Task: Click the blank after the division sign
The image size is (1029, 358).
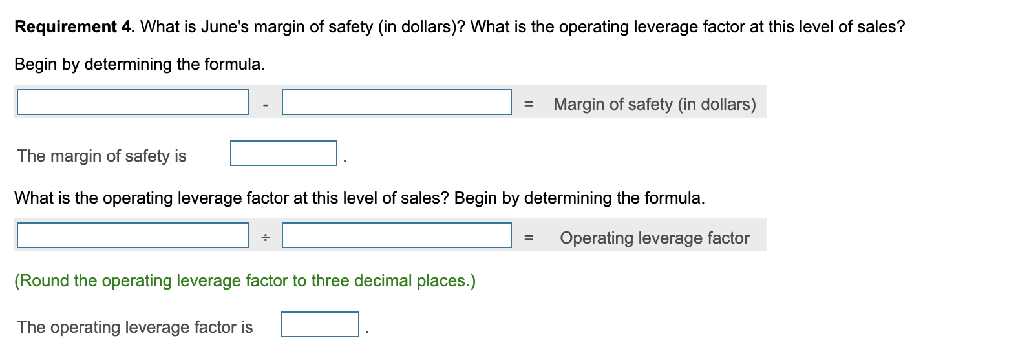Action: [396, 235]
